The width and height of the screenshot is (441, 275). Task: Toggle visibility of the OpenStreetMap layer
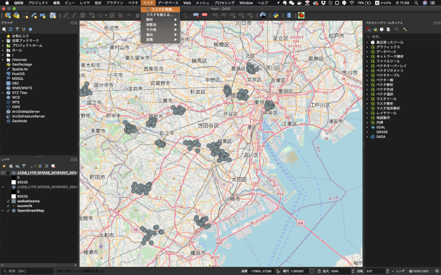[8, 211]
